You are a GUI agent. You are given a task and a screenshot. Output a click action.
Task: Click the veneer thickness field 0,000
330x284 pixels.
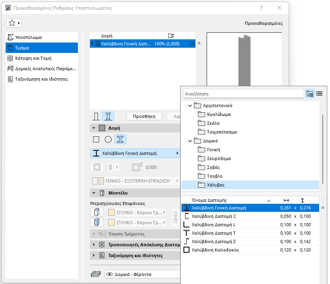click(x=162, y=167)
